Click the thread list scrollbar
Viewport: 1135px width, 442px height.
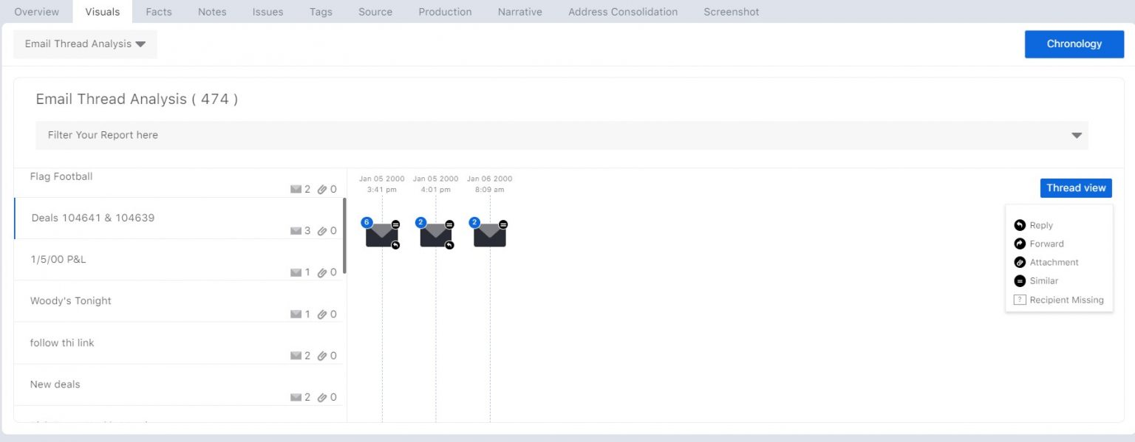(344, 236)
